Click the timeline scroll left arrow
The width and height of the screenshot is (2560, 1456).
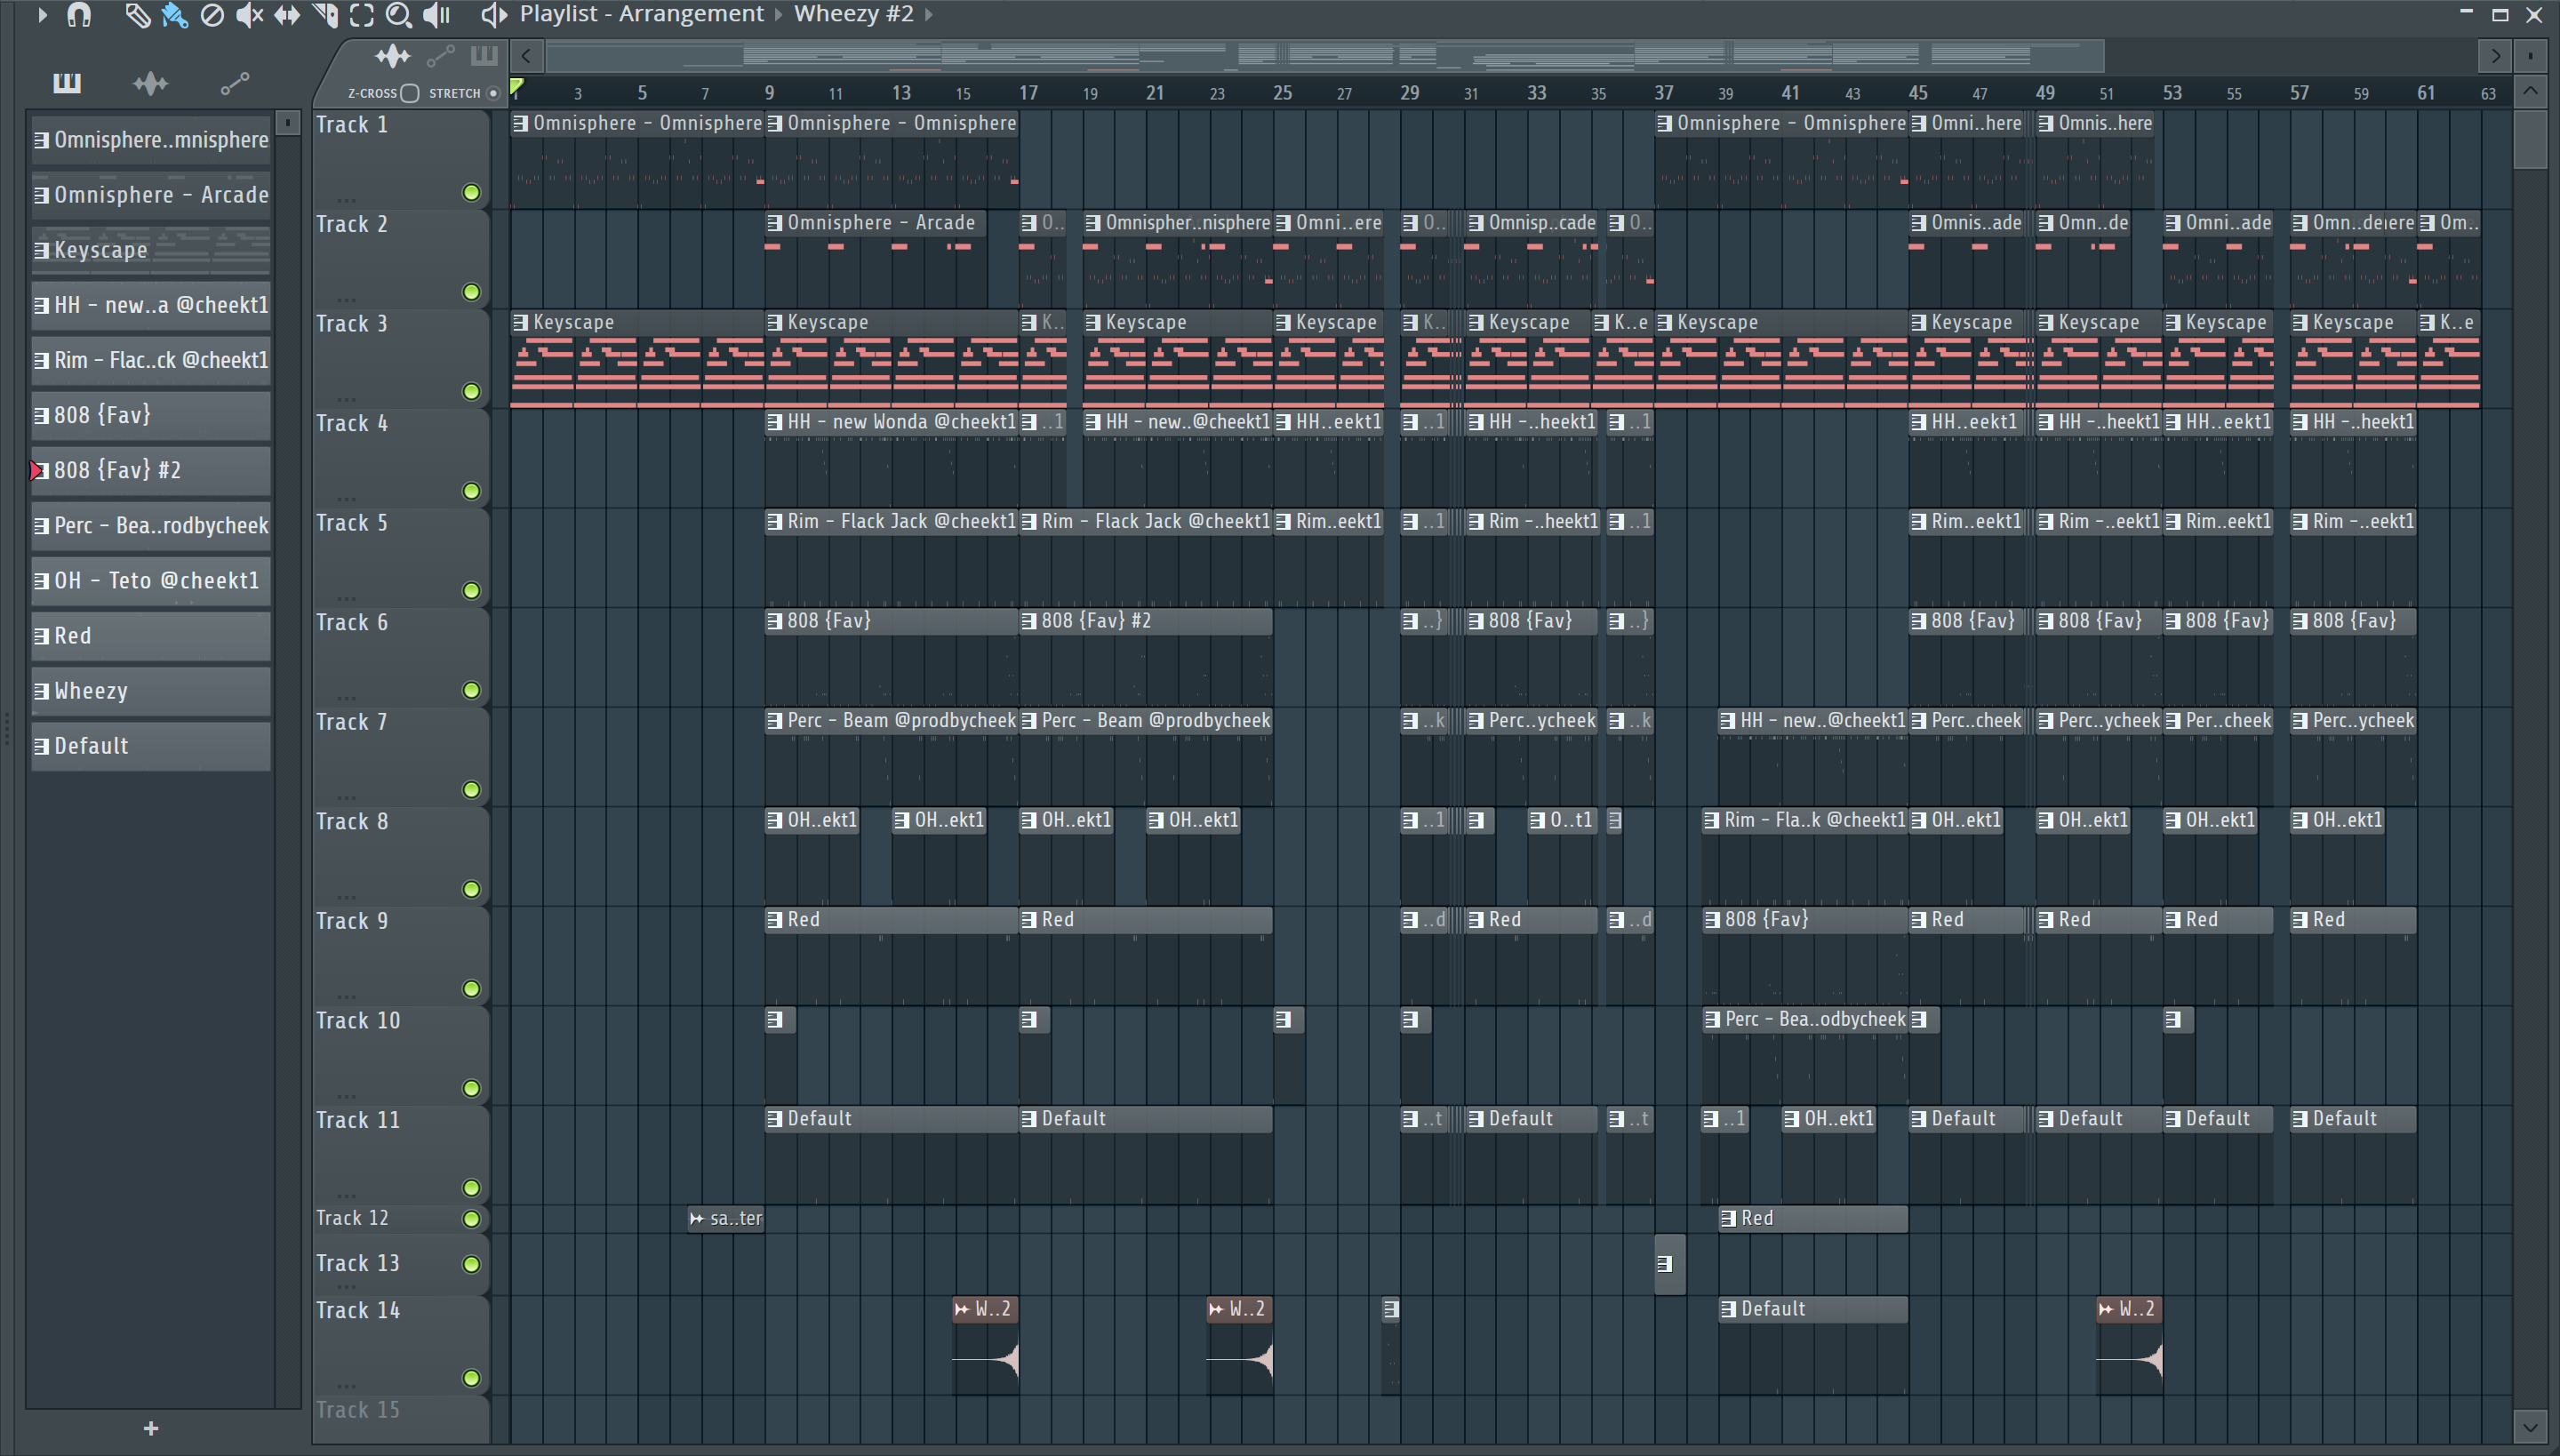[x=527, y=56]
